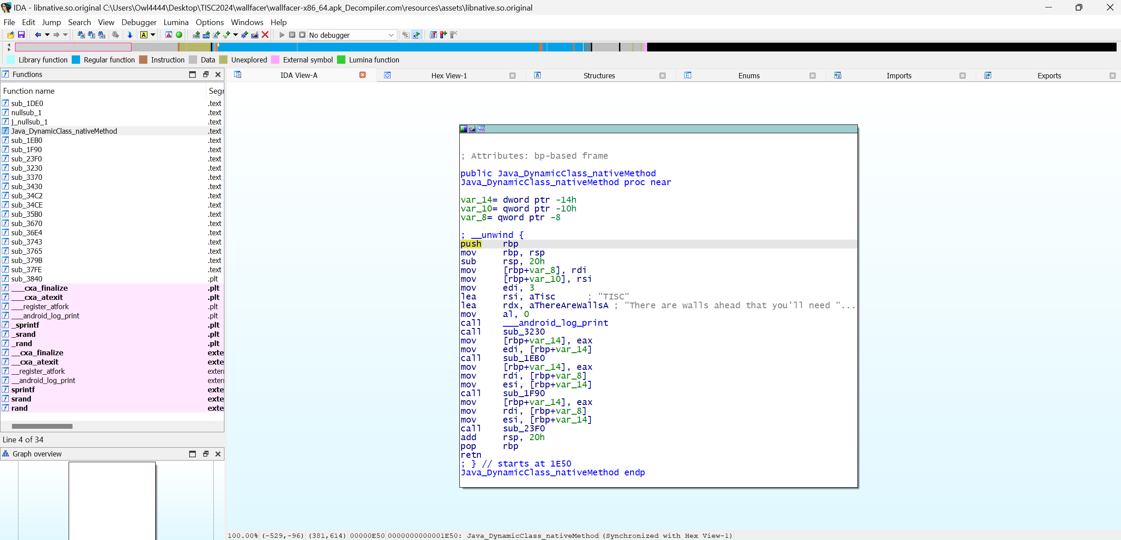Click the pause process button
Screen dimensions: 1121x540
(292, 35)
